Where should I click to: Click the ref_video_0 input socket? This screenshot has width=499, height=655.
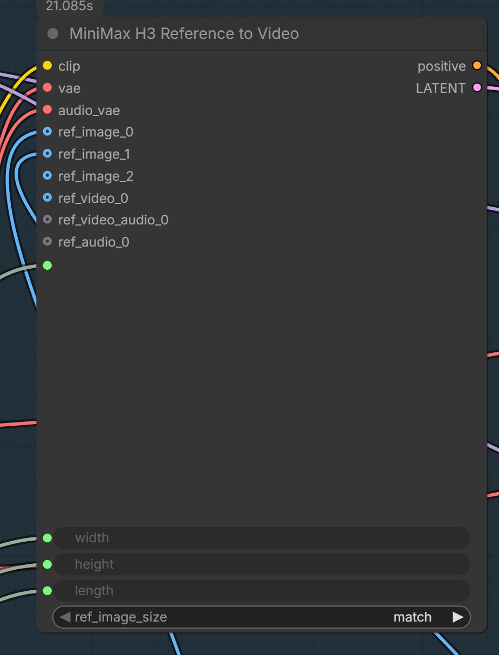[47, 198]
